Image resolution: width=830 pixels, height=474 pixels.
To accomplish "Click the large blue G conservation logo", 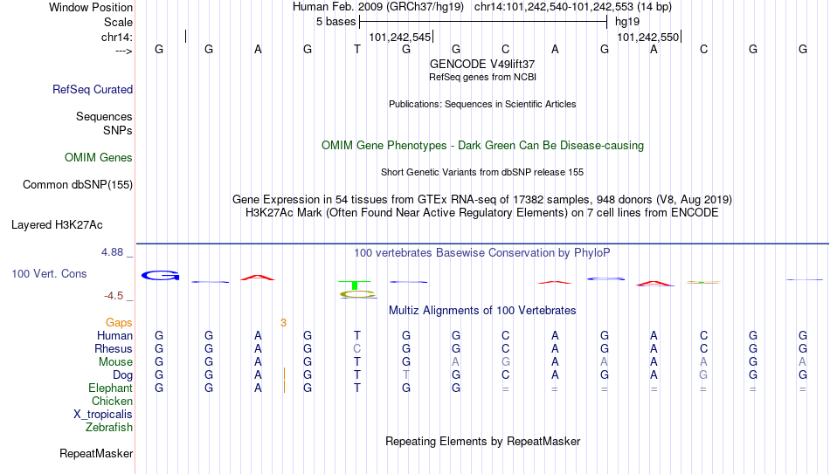I will tap(161, 276).
